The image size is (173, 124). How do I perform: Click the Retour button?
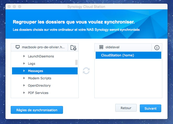tap(126, 108)
